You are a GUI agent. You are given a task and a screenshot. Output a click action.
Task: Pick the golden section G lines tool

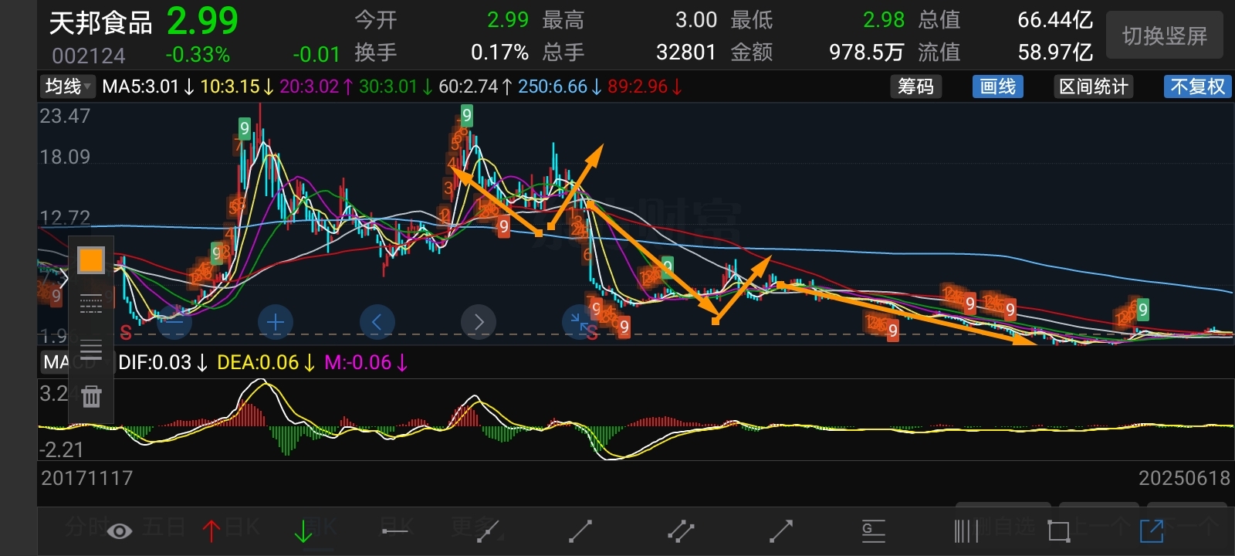point(873,531)
